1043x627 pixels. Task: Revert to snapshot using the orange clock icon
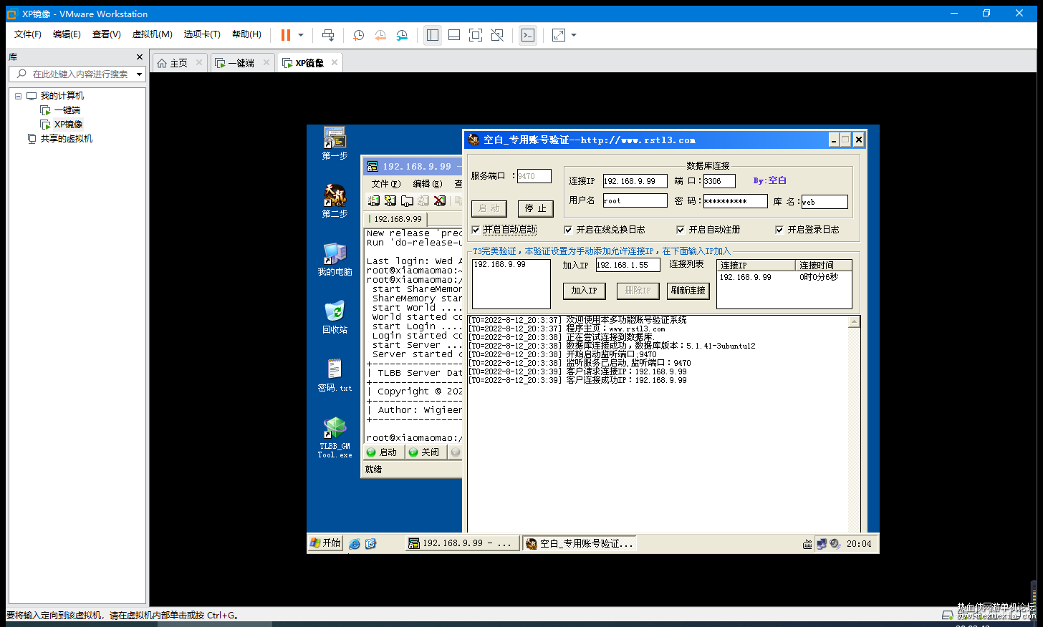[x=380, y=35]
